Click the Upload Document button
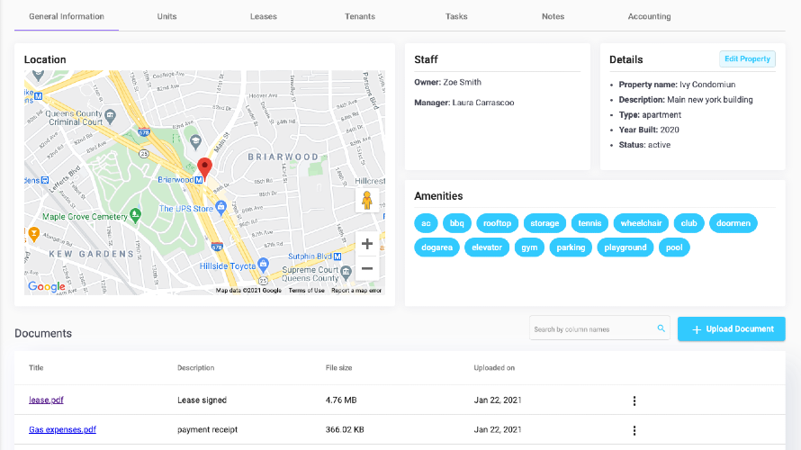The height and width of the screenshot is (450, 801). (732, 328)
